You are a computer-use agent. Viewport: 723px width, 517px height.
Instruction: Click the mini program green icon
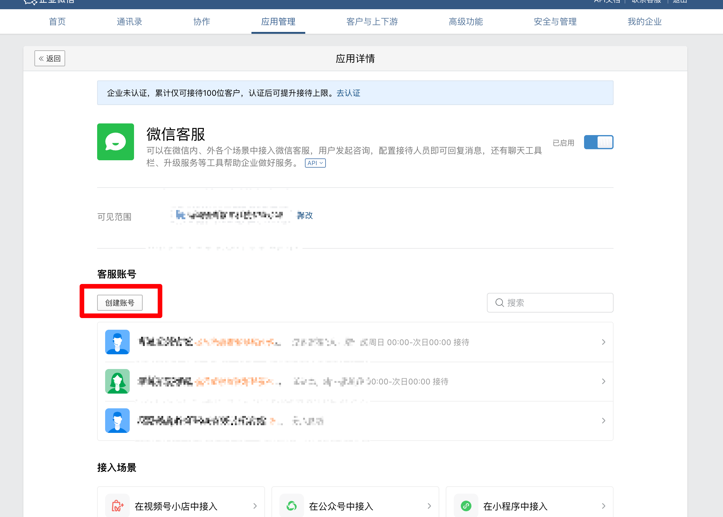point(466,506)
